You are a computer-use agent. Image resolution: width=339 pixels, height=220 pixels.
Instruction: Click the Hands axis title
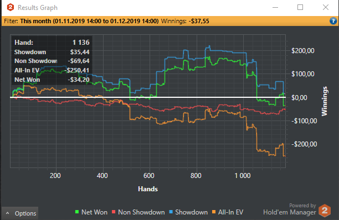148,189
